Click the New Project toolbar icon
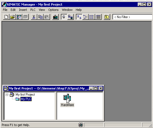 (6, 17)
